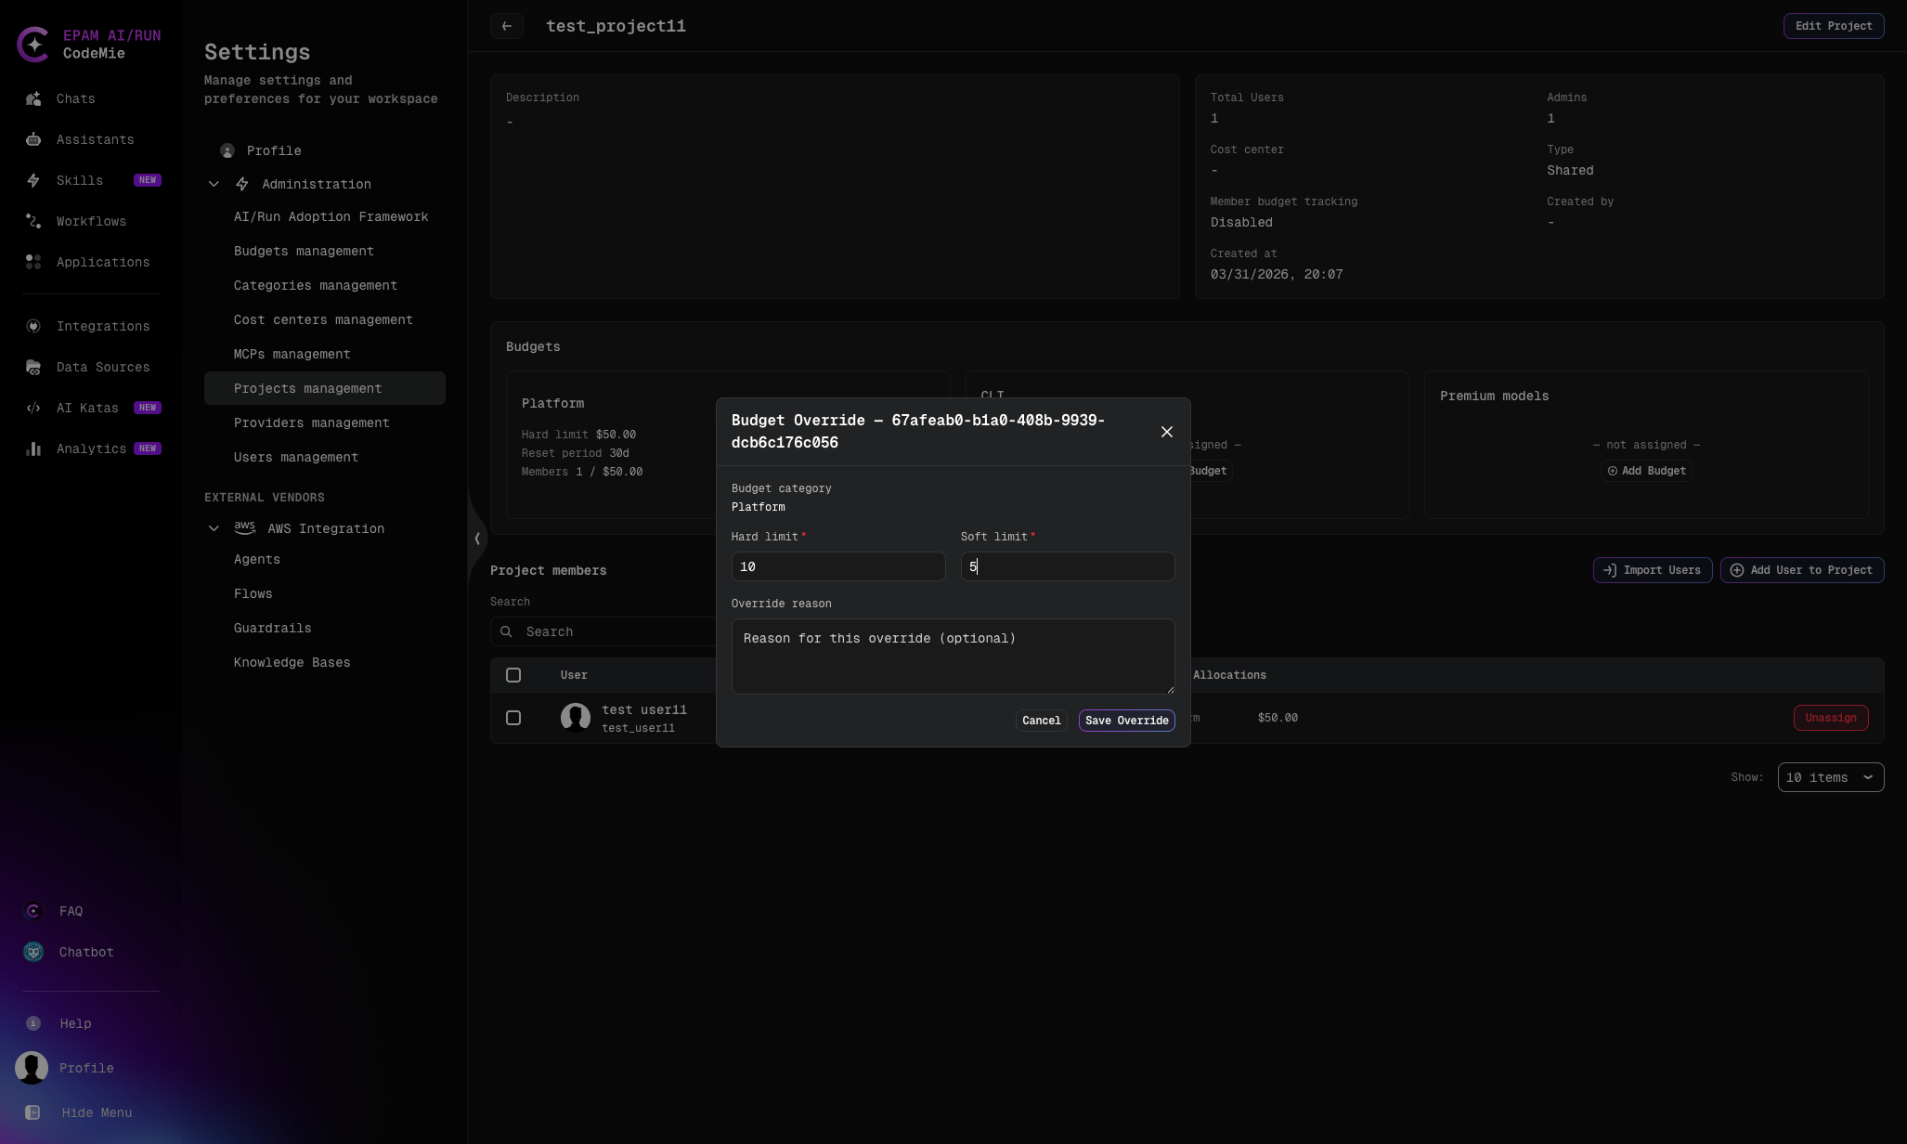Click the textarea resize handle
The width and height of the screenshot is (1907, 1144).
pyautogui.click(x=1169, y=689)
